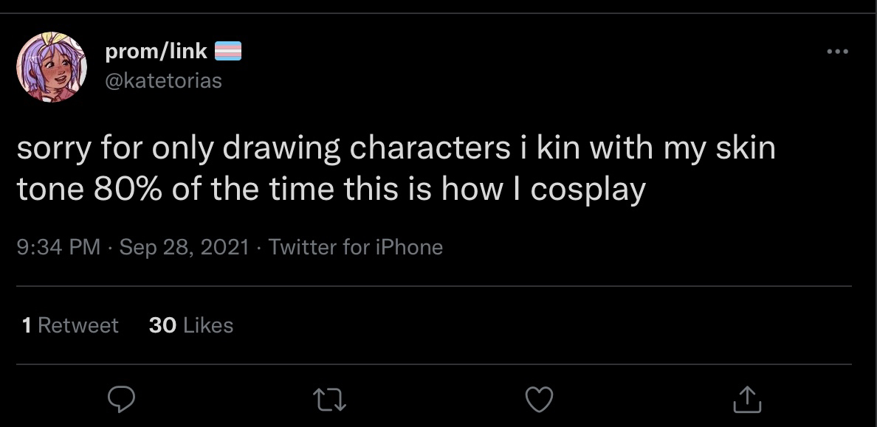Click the word cosplay in tweet
Viewport: 877px width, 427px height.
coord(588,190)
